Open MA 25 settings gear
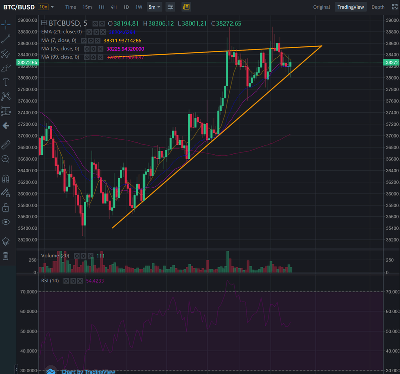Viewport: 400px width, 374px height. click(x=94, y=49)
